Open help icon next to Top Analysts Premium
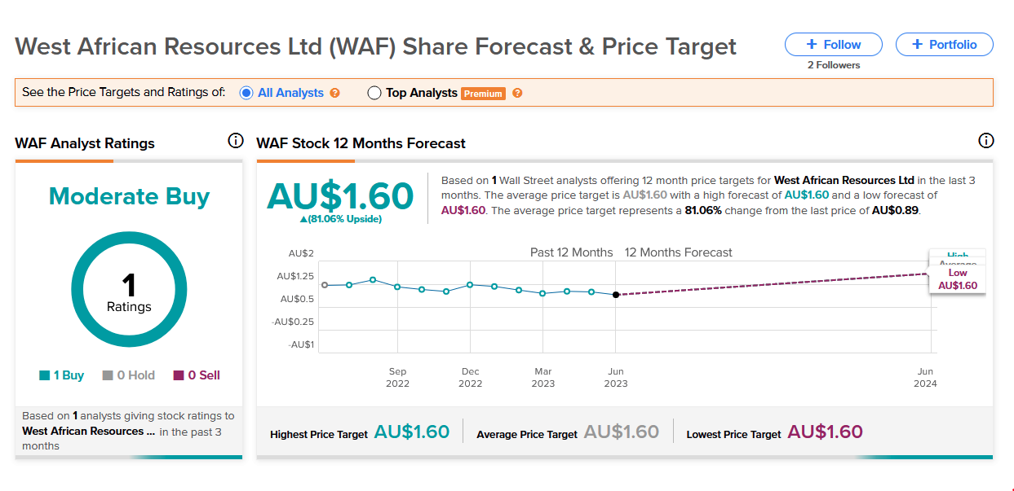 [x=517, y=93]
